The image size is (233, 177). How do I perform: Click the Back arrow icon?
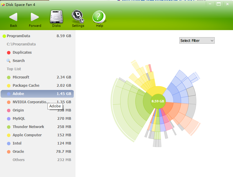pyautogui.click(x=13, y=17)
